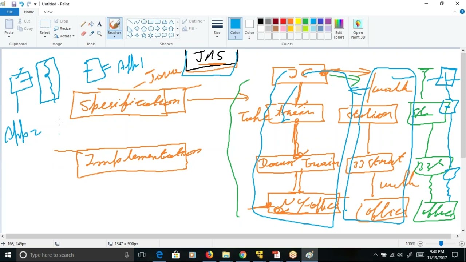Open the Fill dropdown
466x262 pixels.
(190, 29)
